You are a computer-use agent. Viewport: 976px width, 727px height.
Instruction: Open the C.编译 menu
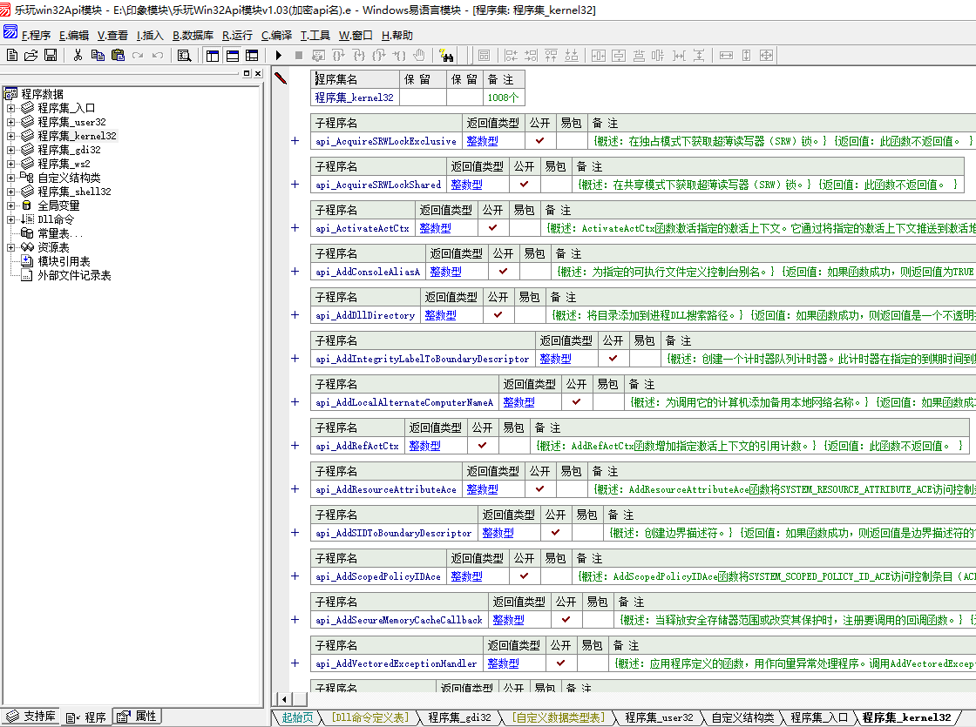click(276, 36)
